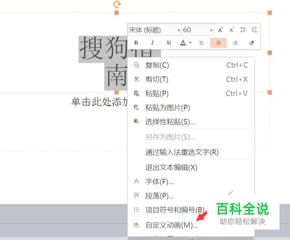Click the rotation handle above title box
The image size is (290, 240).
[x=117, y=4]
